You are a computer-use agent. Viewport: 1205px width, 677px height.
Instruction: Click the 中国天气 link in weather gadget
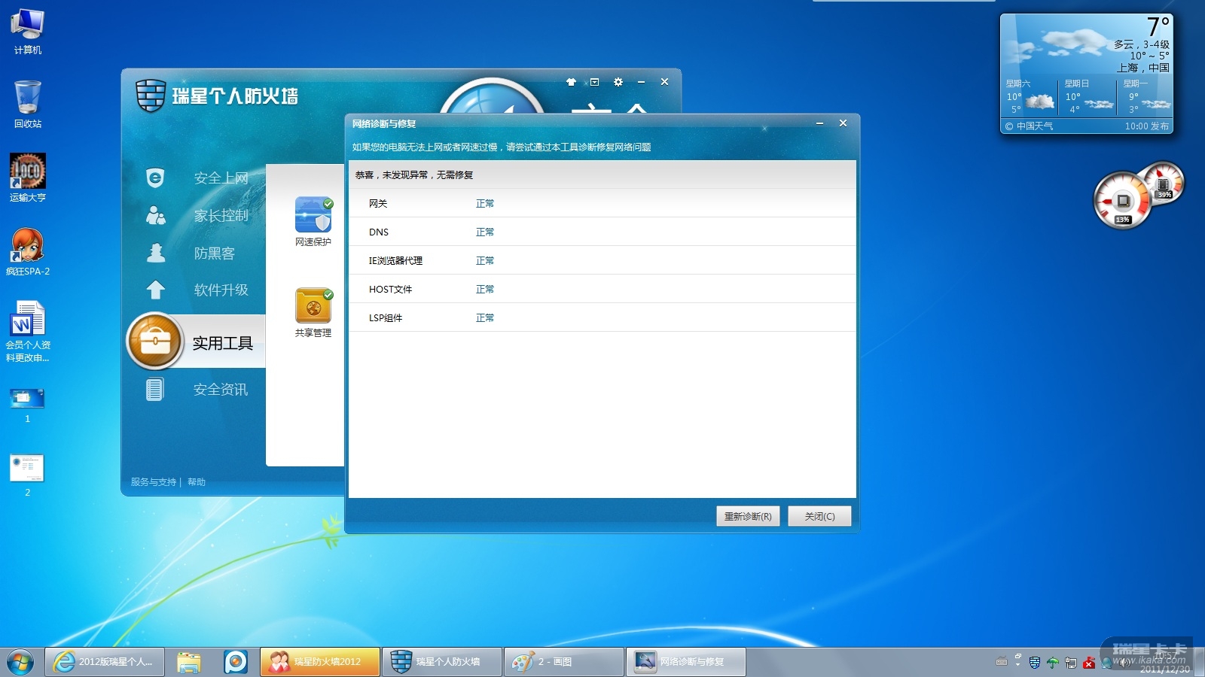point(1030,126)
